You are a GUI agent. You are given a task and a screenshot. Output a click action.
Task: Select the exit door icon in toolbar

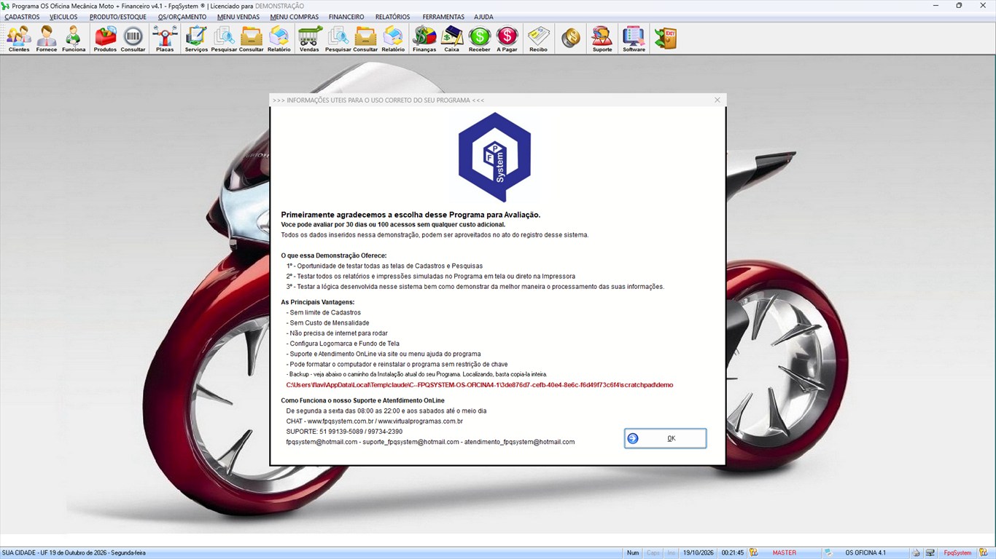[x=665, y=39]
